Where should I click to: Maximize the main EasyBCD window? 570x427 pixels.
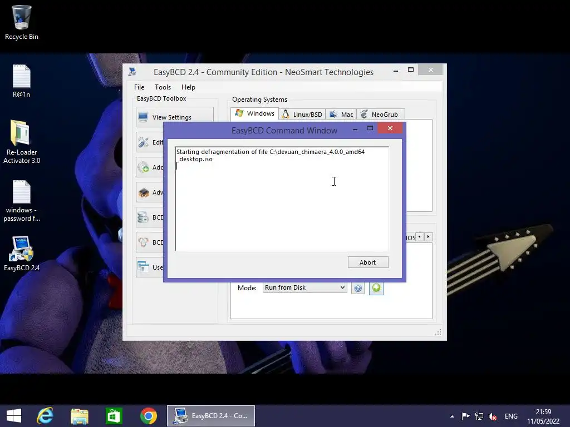pyautogui.click(x=411, y=69)
